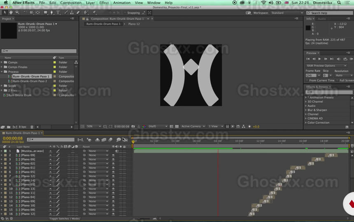Screen dimensions: 354x222
Task: Click Toggle Switches / Modes button
Action: (x=65, y=219)
